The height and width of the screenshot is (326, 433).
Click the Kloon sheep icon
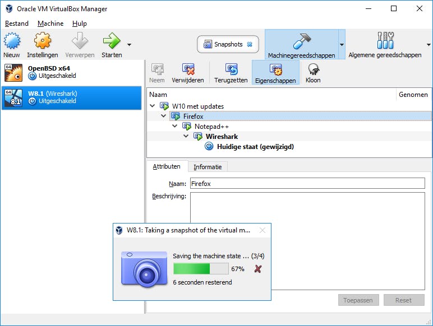[x=314, y=69]
